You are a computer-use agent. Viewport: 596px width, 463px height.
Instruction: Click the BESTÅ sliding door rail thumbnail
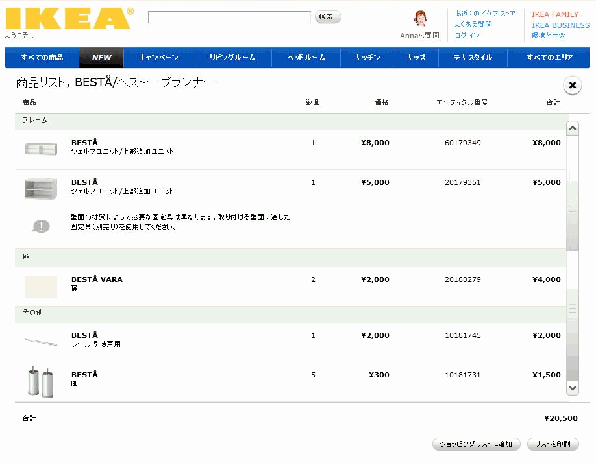41,342
